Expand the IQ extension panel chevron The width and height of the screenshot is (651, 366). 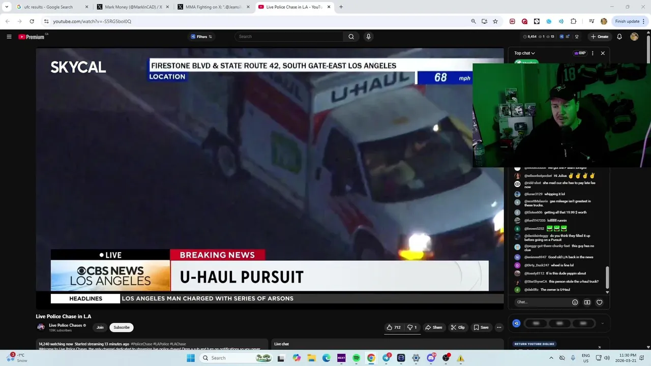pos(602,323)
